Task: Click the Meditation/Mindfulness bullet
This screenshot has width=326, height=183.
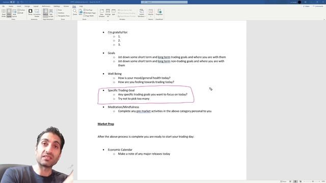Action: (123, 107)
